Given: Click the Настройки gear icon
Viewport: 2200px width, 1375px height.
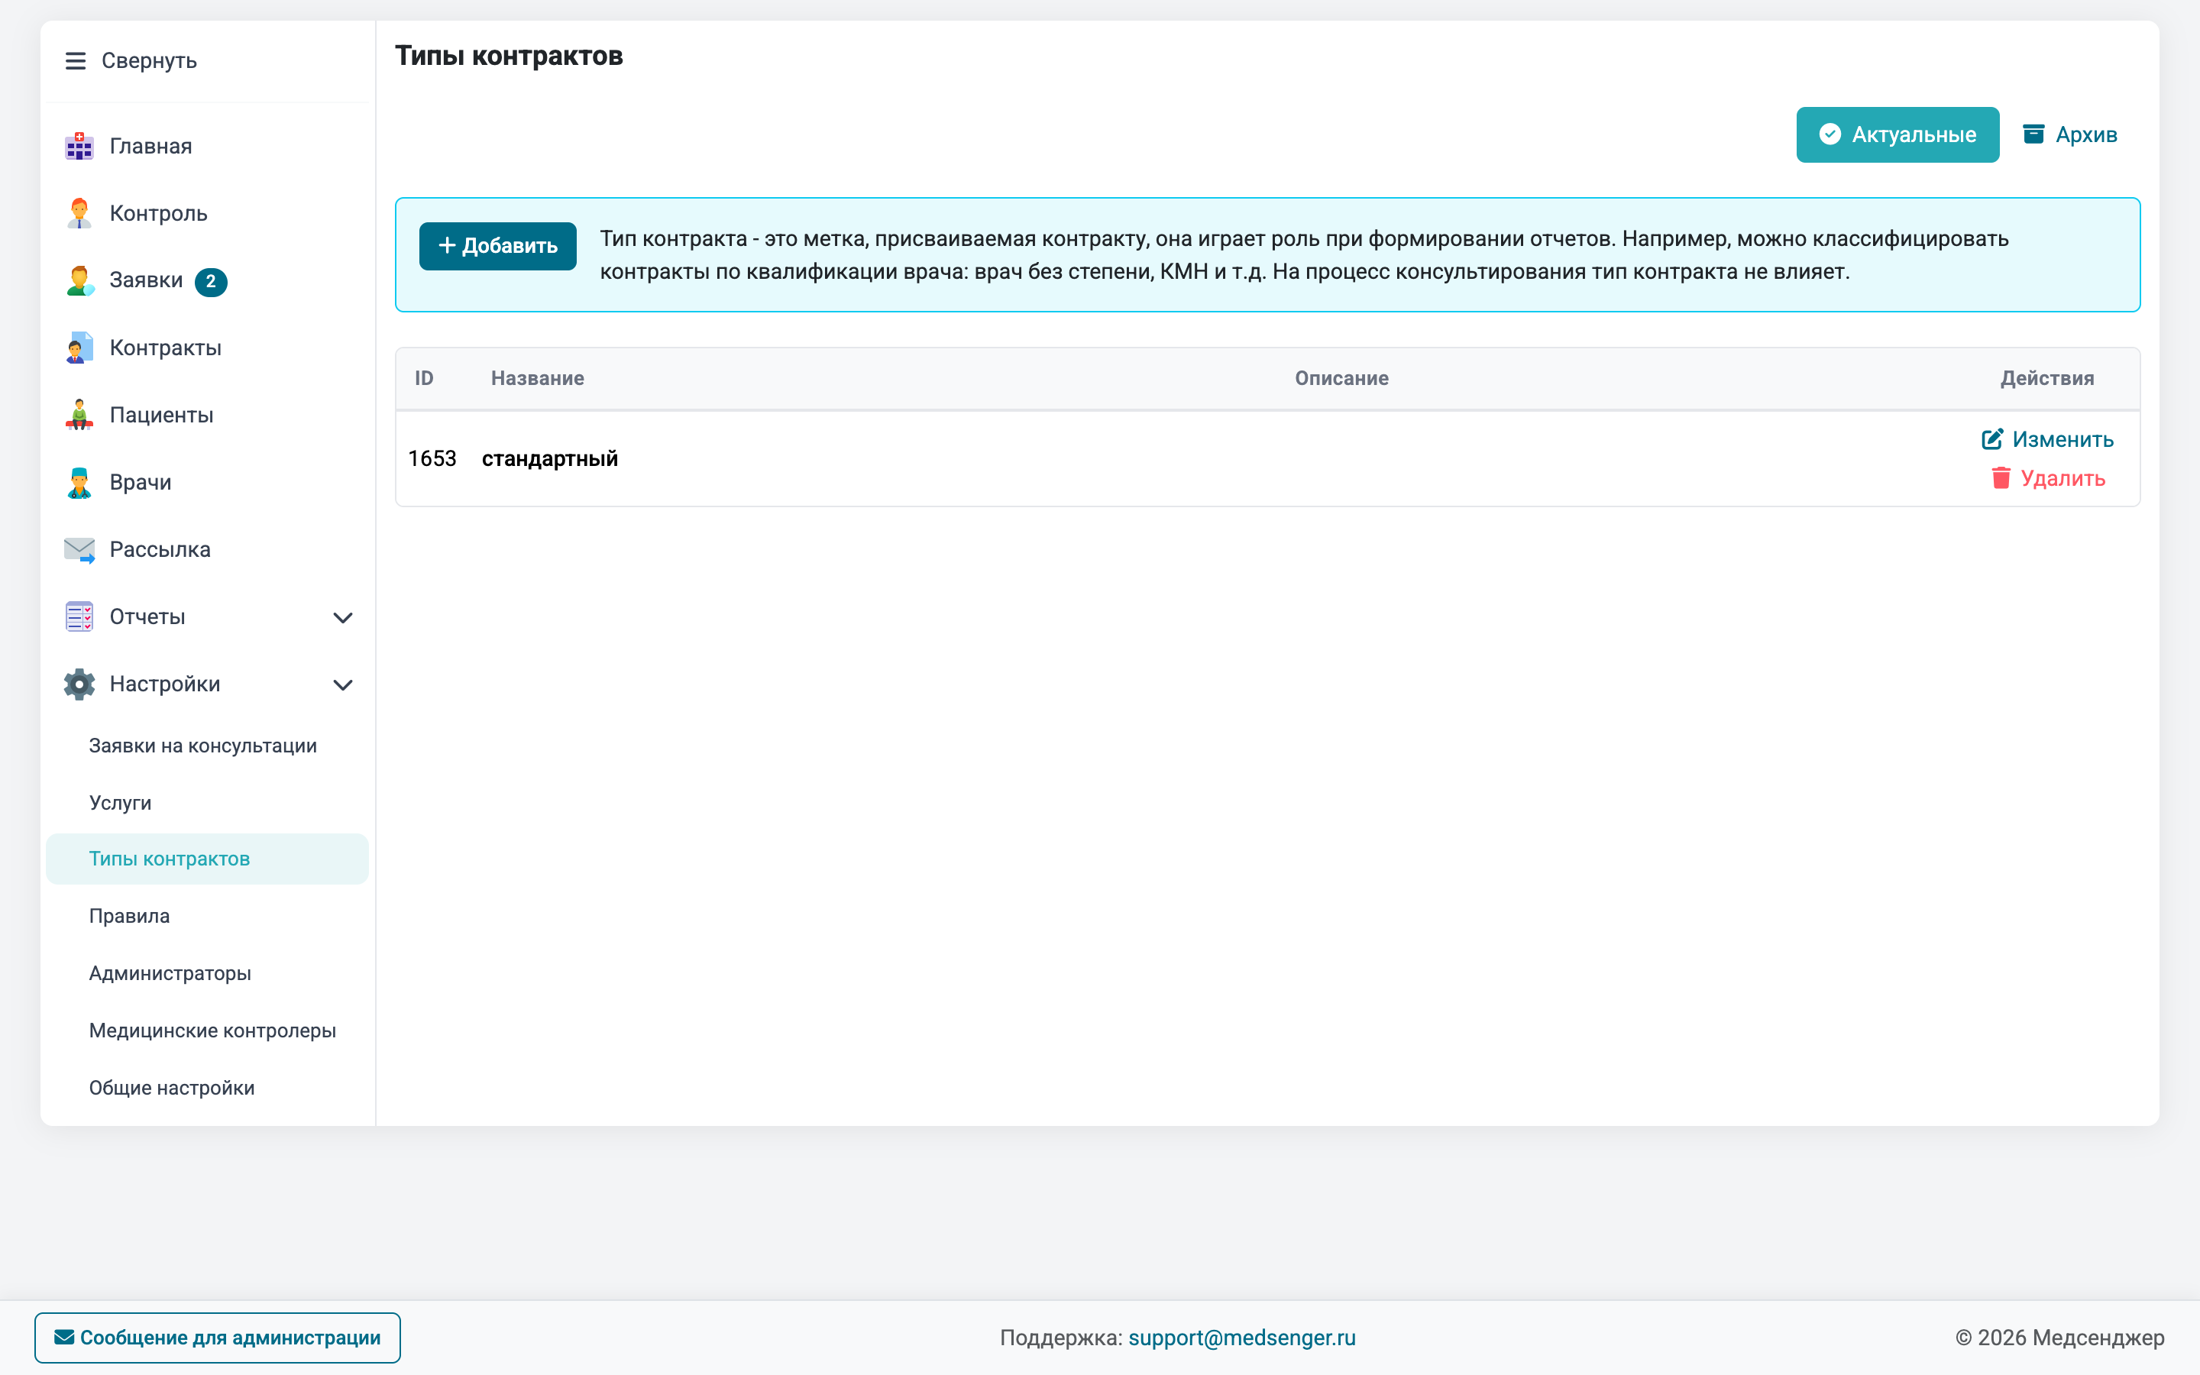Looking at the screenshot, I should click(x=79, y=684).
